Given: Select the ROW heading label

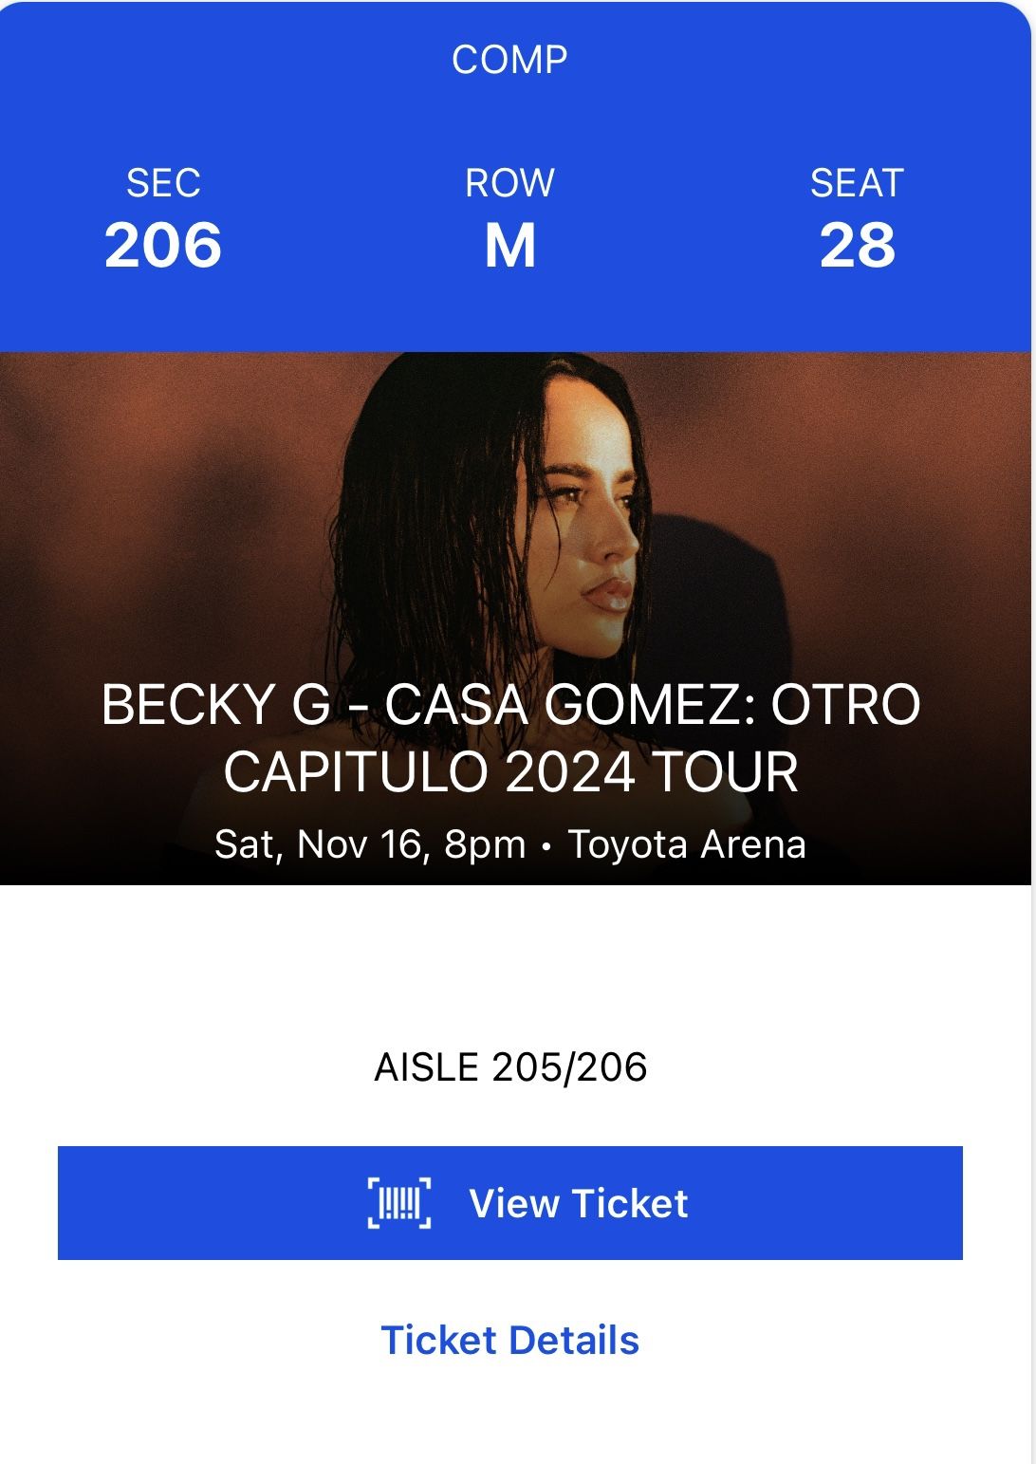Looking at the screenshot, I should (509, 183).
